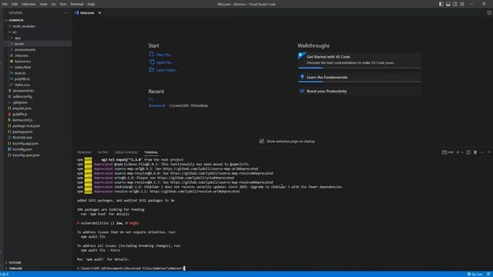
Task: Select the TERMINAL panel tab
Action: point(151,152)
